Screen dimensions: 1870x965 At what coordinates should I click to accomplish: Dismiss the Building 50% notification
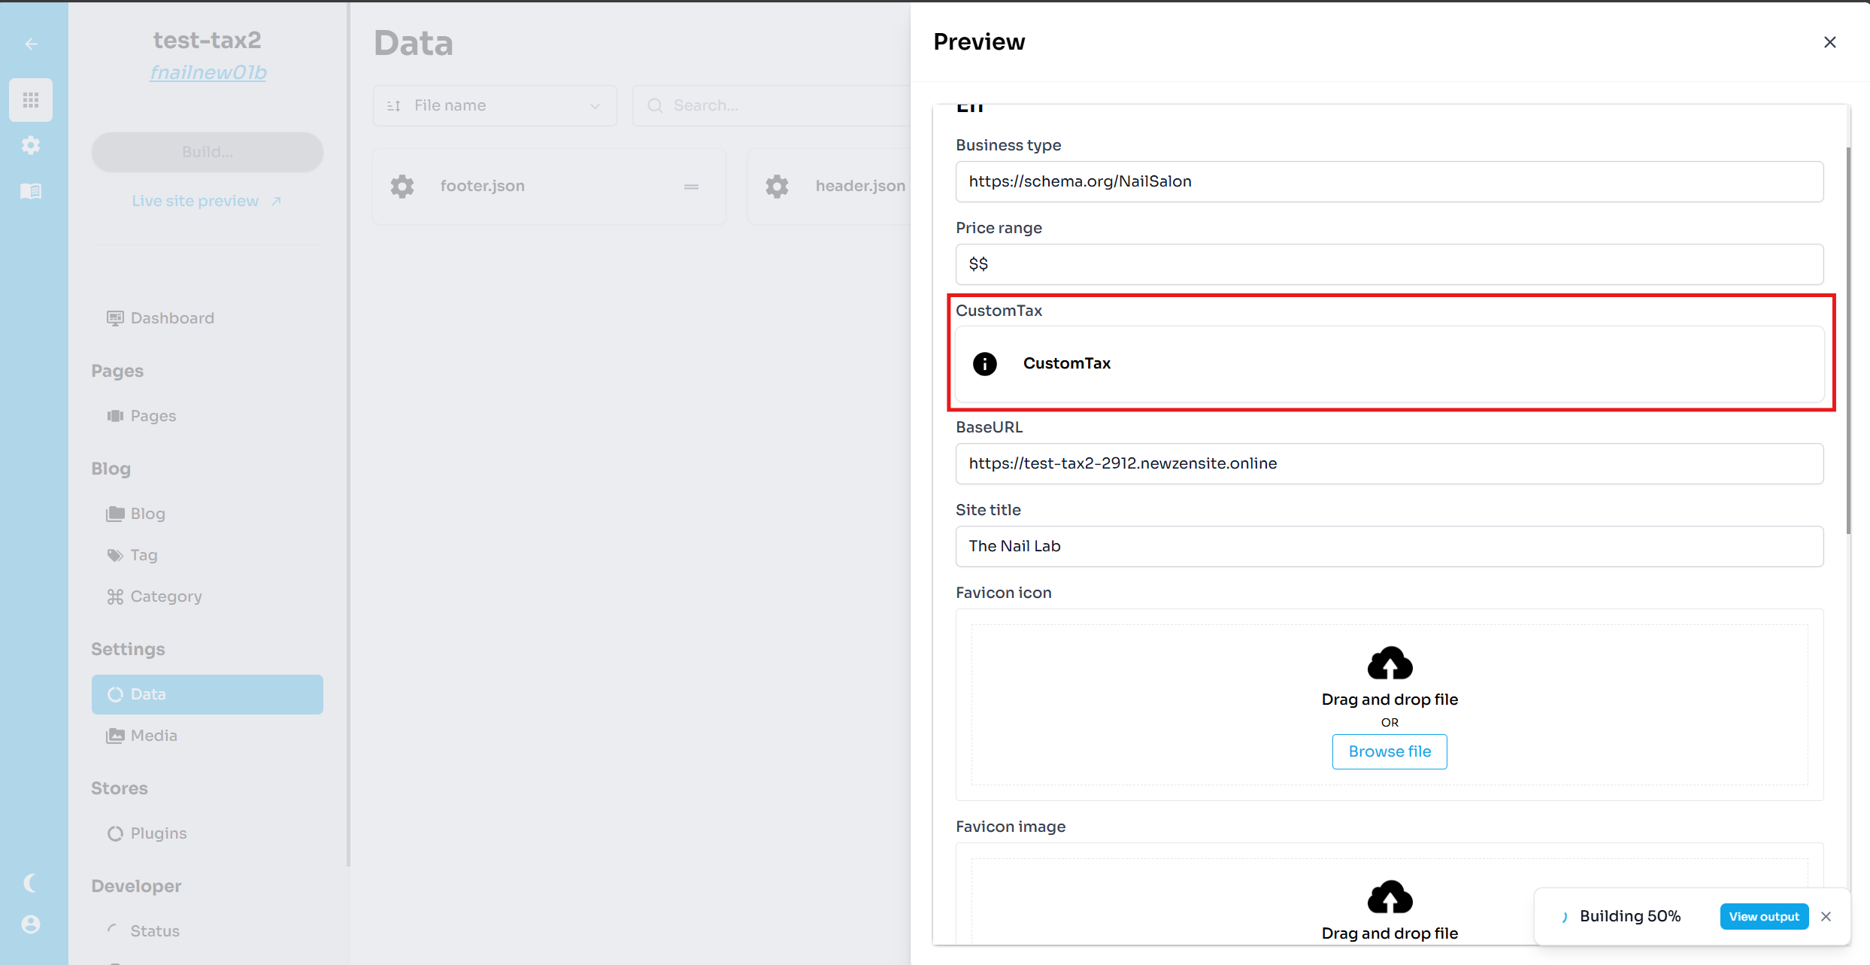point(1826,917)
